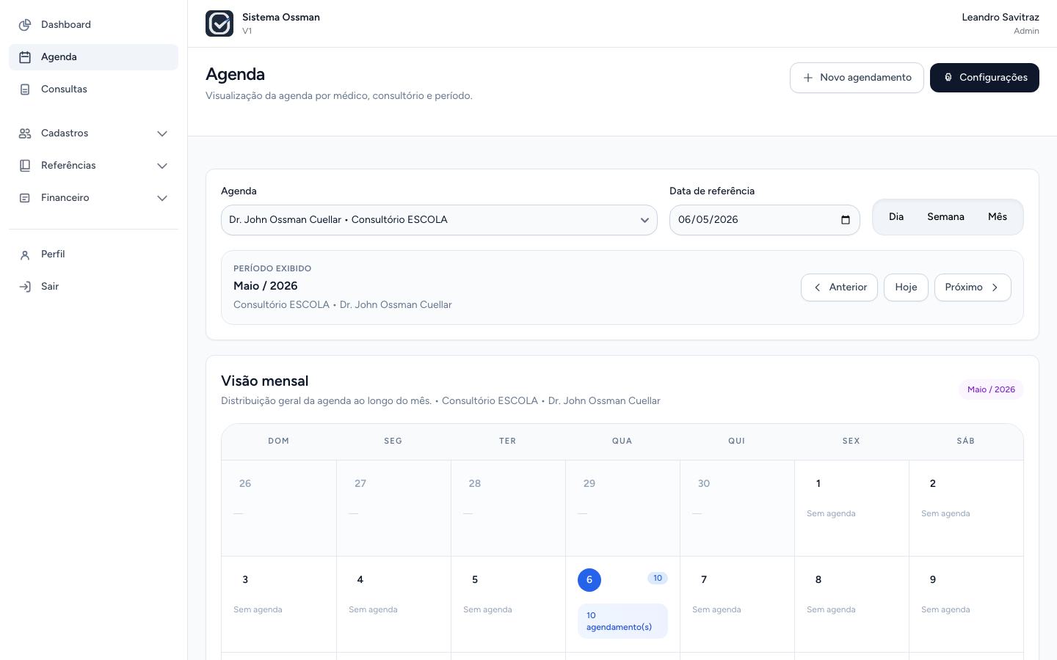
Task: Click the plus icon in Novo agendamento
Action: point(808,78)
